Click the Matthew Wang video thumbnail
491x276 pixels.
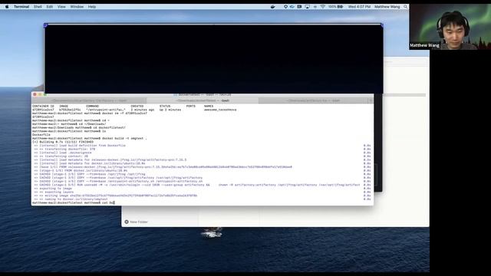[x=450, y=27]
